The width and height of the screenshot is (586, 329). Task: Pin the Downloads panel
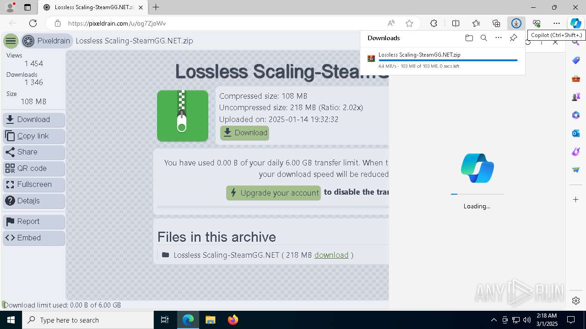click(x=514, y=38)
